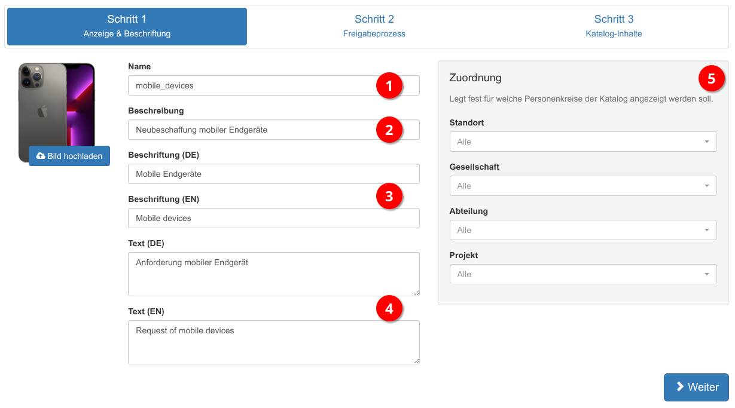Click the red marker number 2

coord(389,130)
